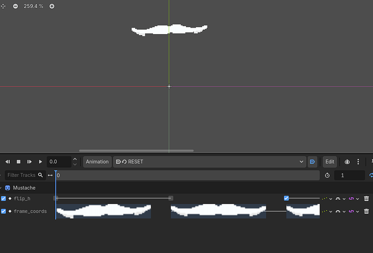Toggle autoplay on load icon

coord(312,162)
